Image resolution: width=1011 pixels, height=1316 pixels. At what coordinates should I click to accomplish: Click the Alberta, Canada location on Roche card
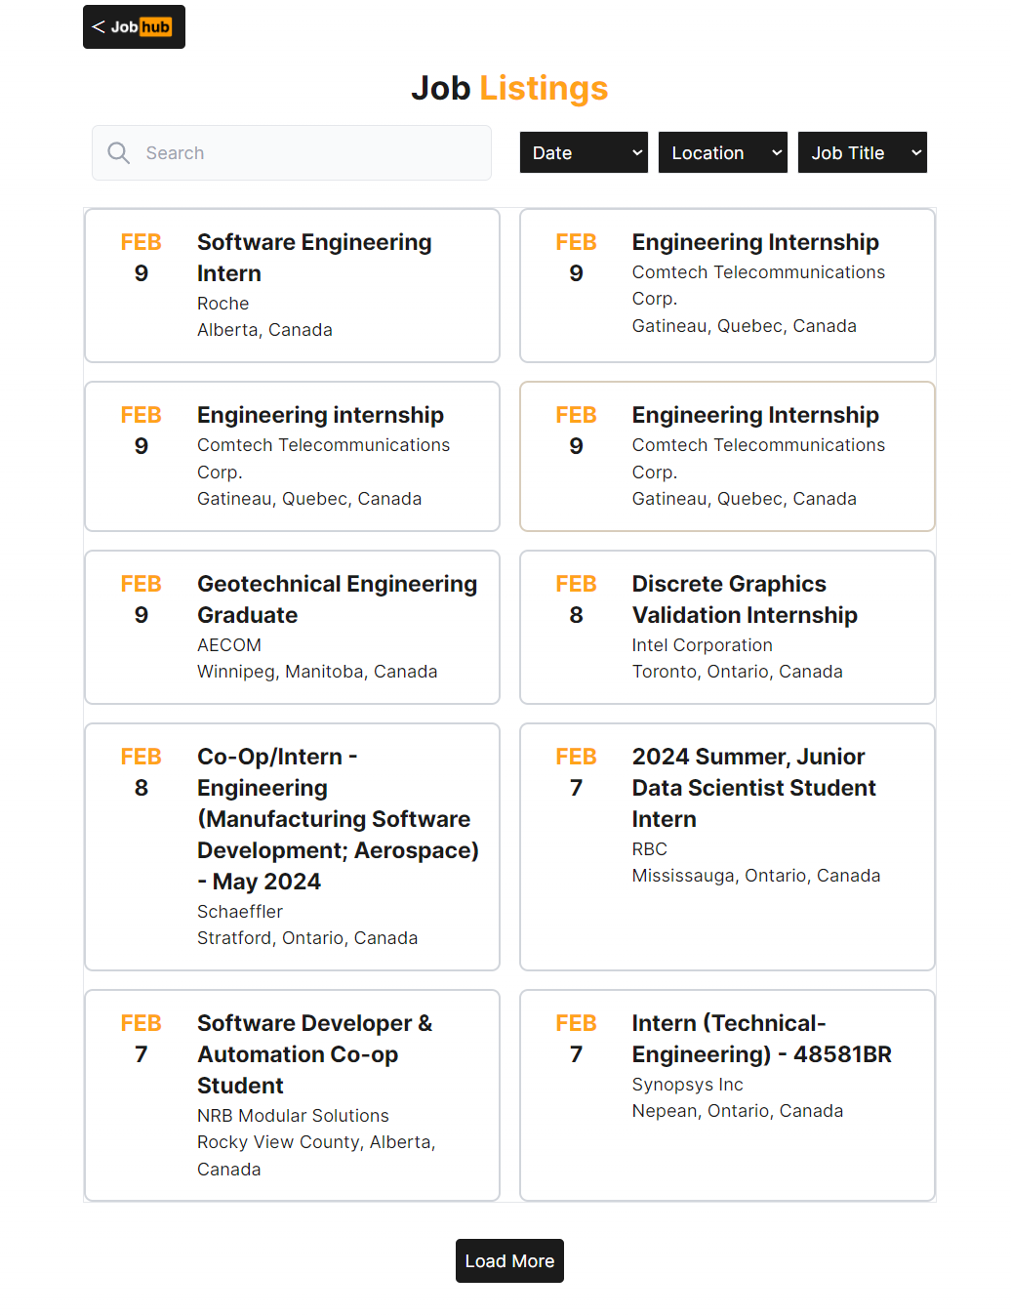click(264, 330)
